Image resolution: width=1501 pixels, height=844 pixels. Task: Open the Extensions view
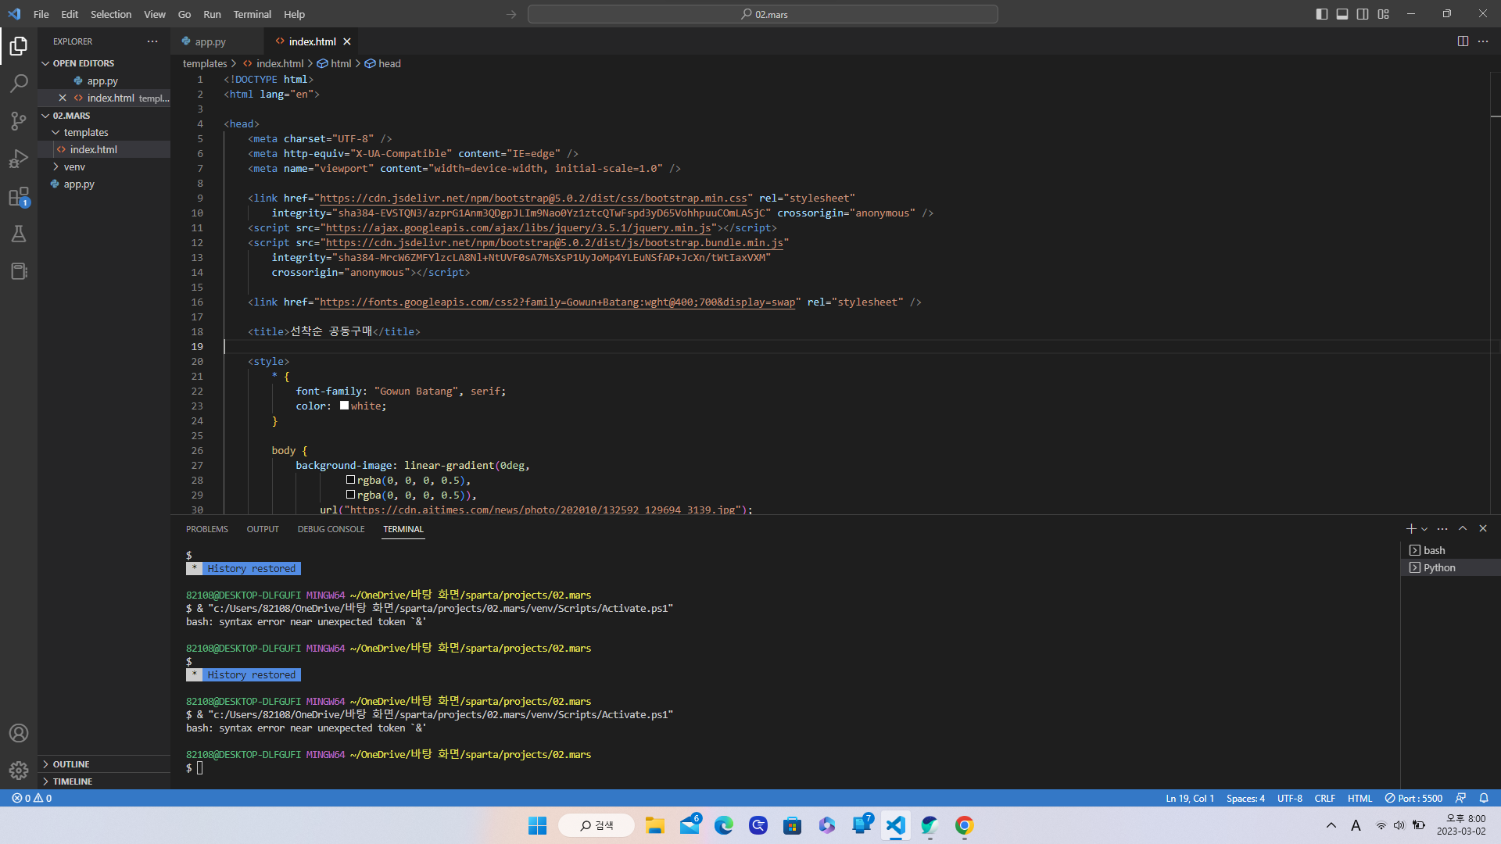coord(19,196)
